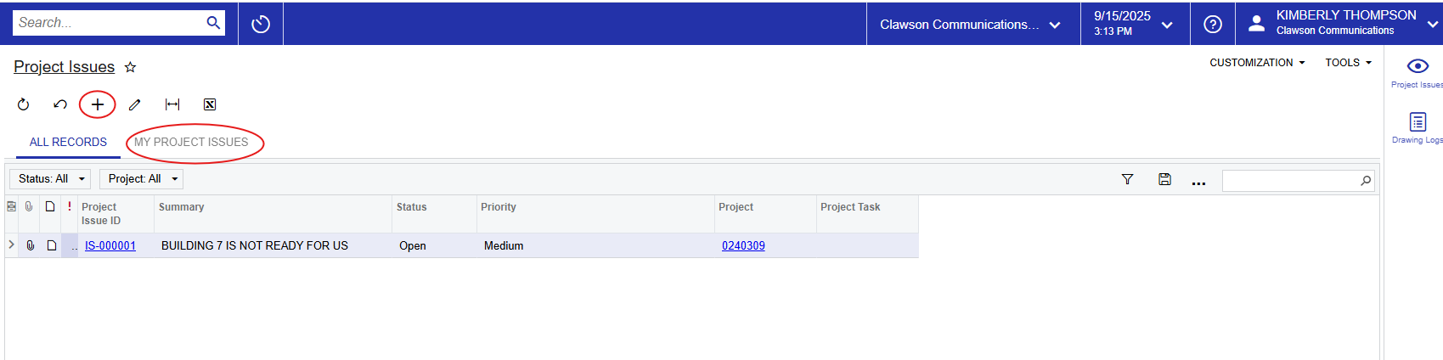Select the All Records tab

click(68, 142)
